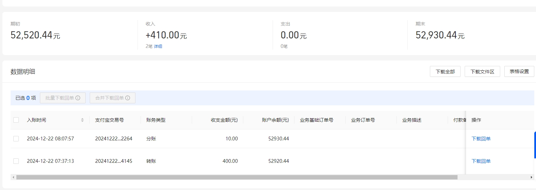Click the scrollbar left arrow

click(x=13, y=177)
